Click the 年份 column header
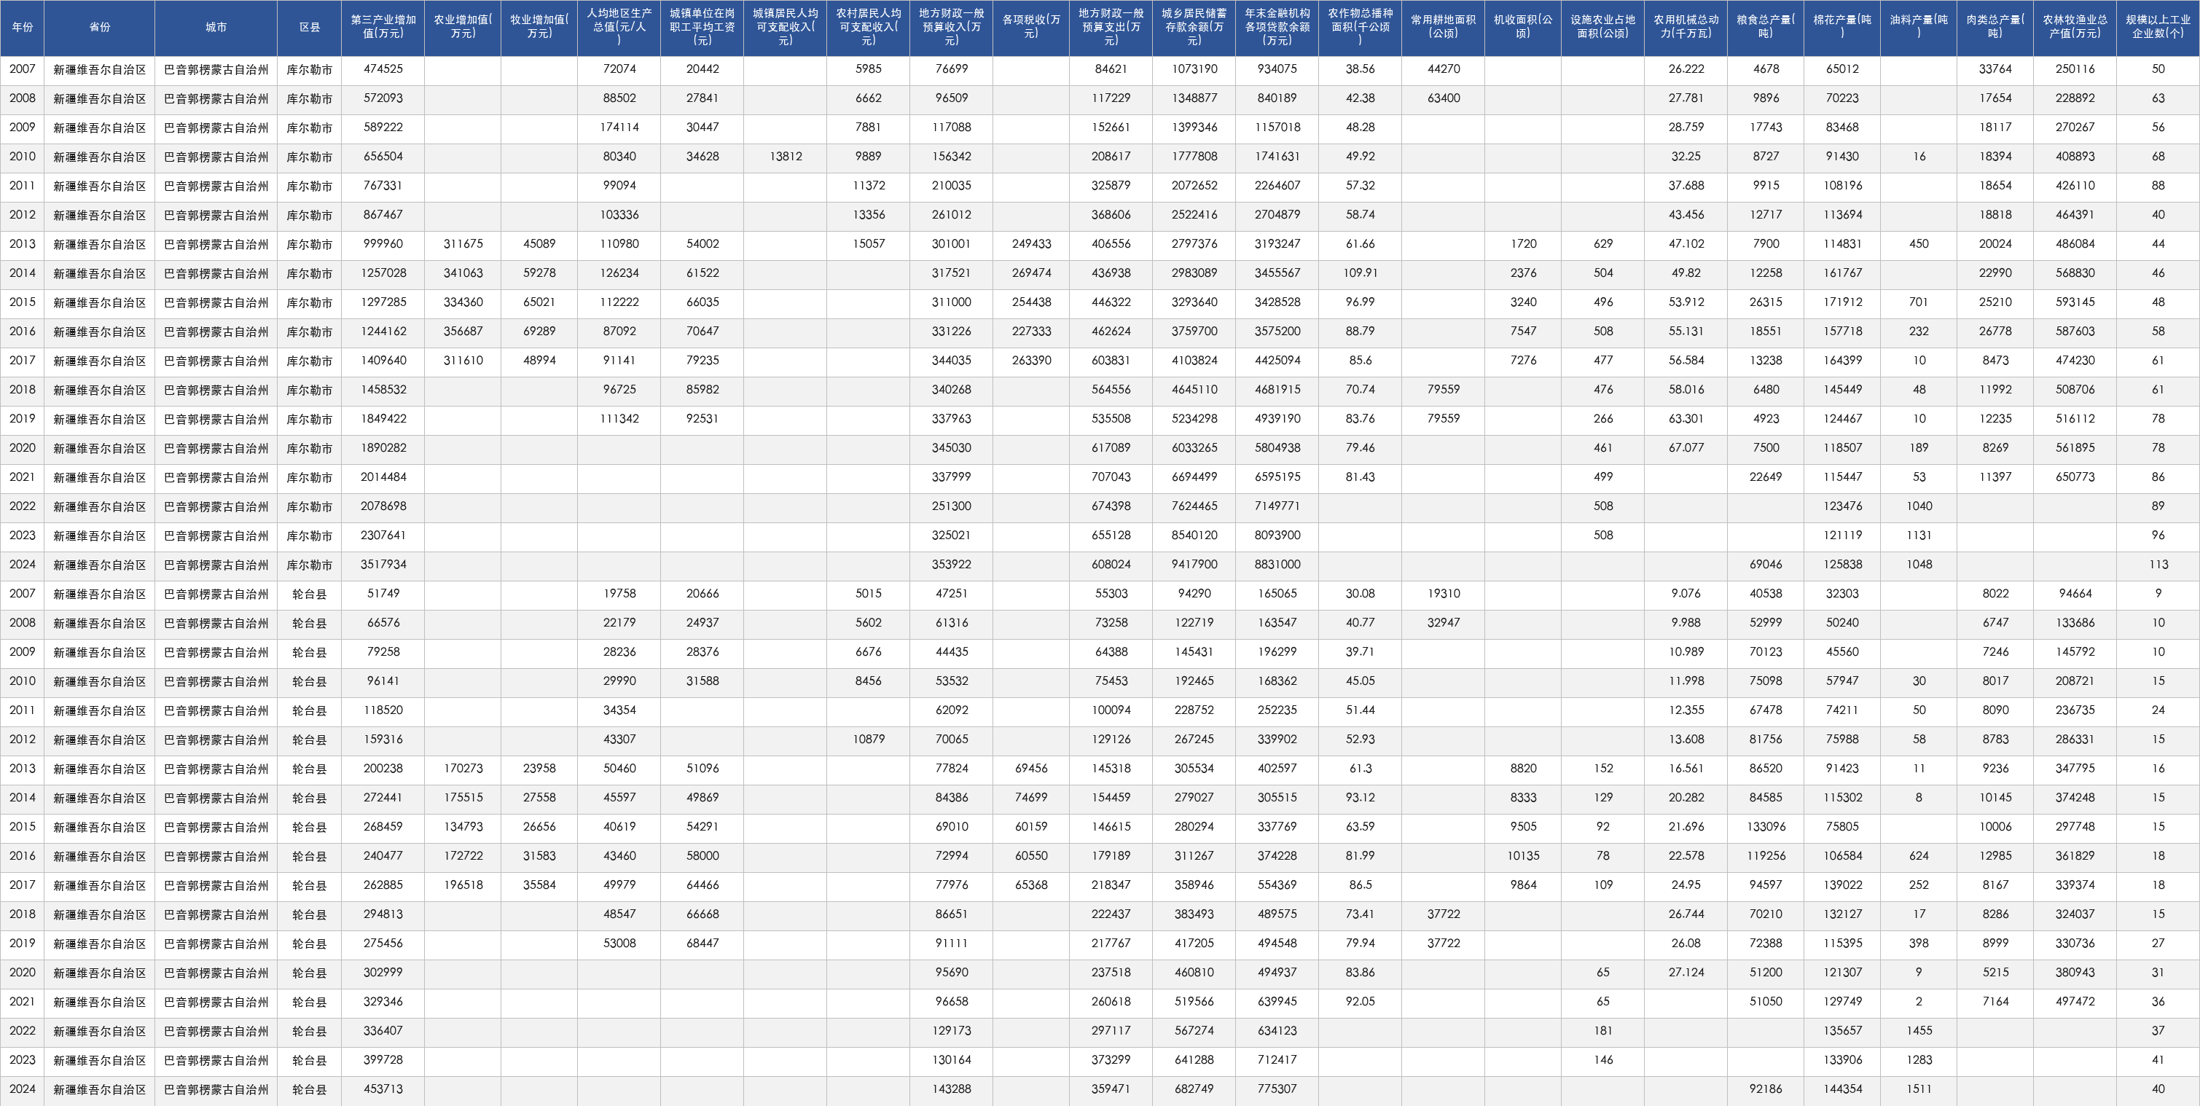2200x1106 pixels. coord(22,28)
